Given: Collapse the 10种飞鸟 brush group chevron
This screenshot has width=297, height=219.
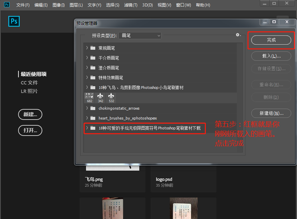Looking at the screenshot, I should click(x=87, y=88).
